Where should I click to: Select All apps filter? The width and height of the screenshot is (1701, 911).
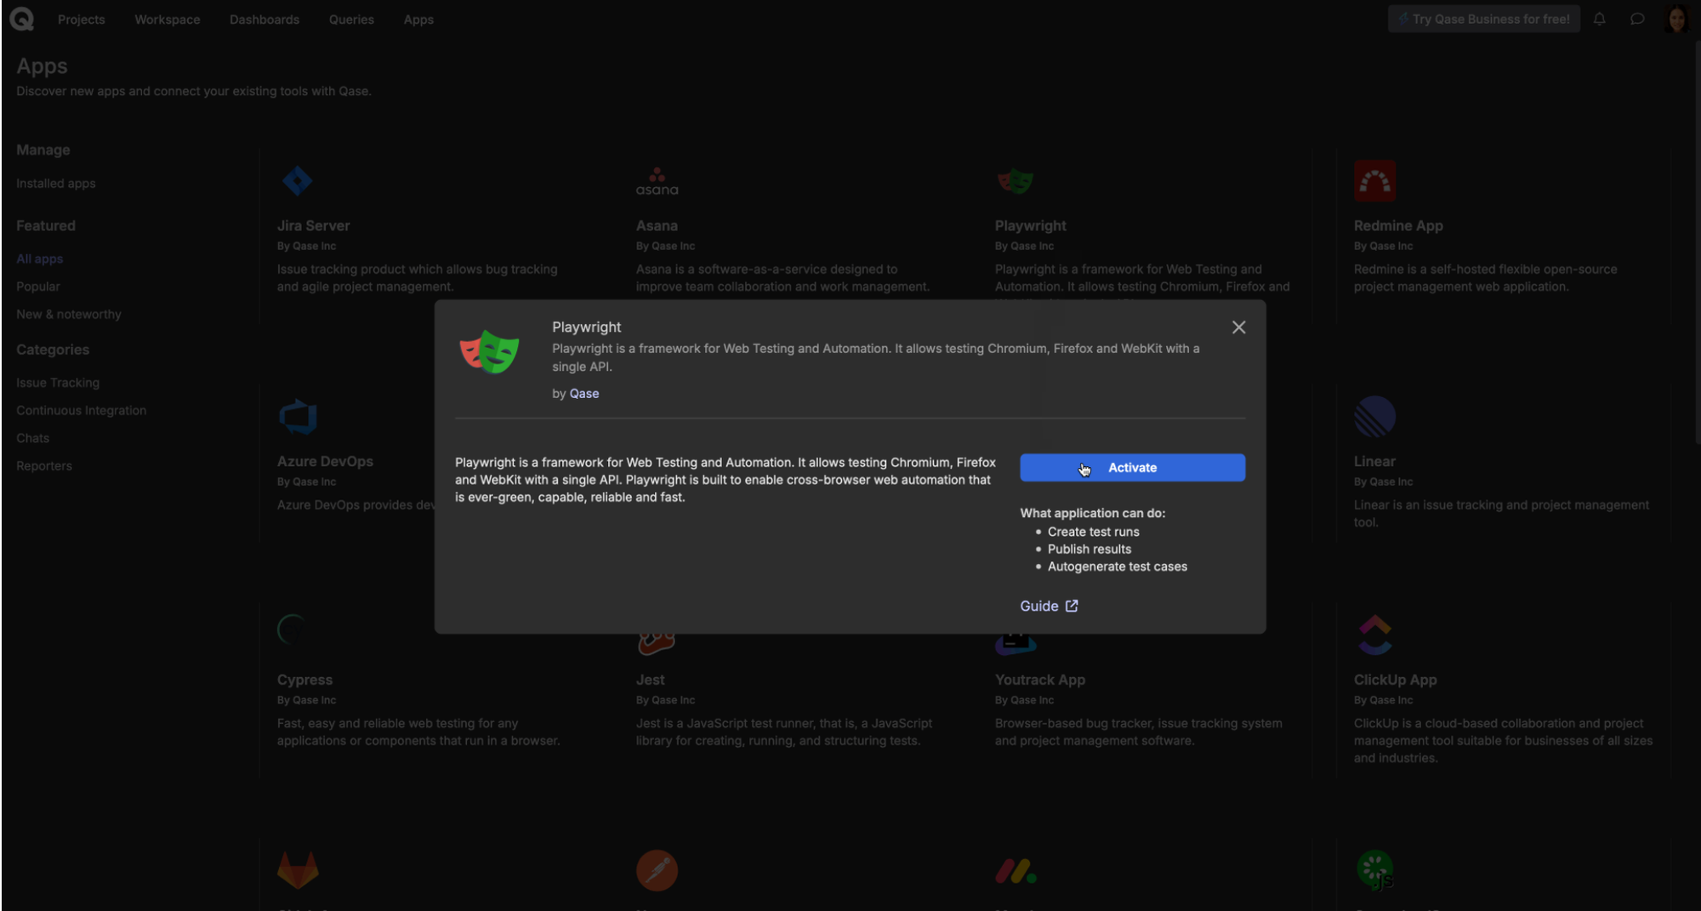[x=40, y=259]
